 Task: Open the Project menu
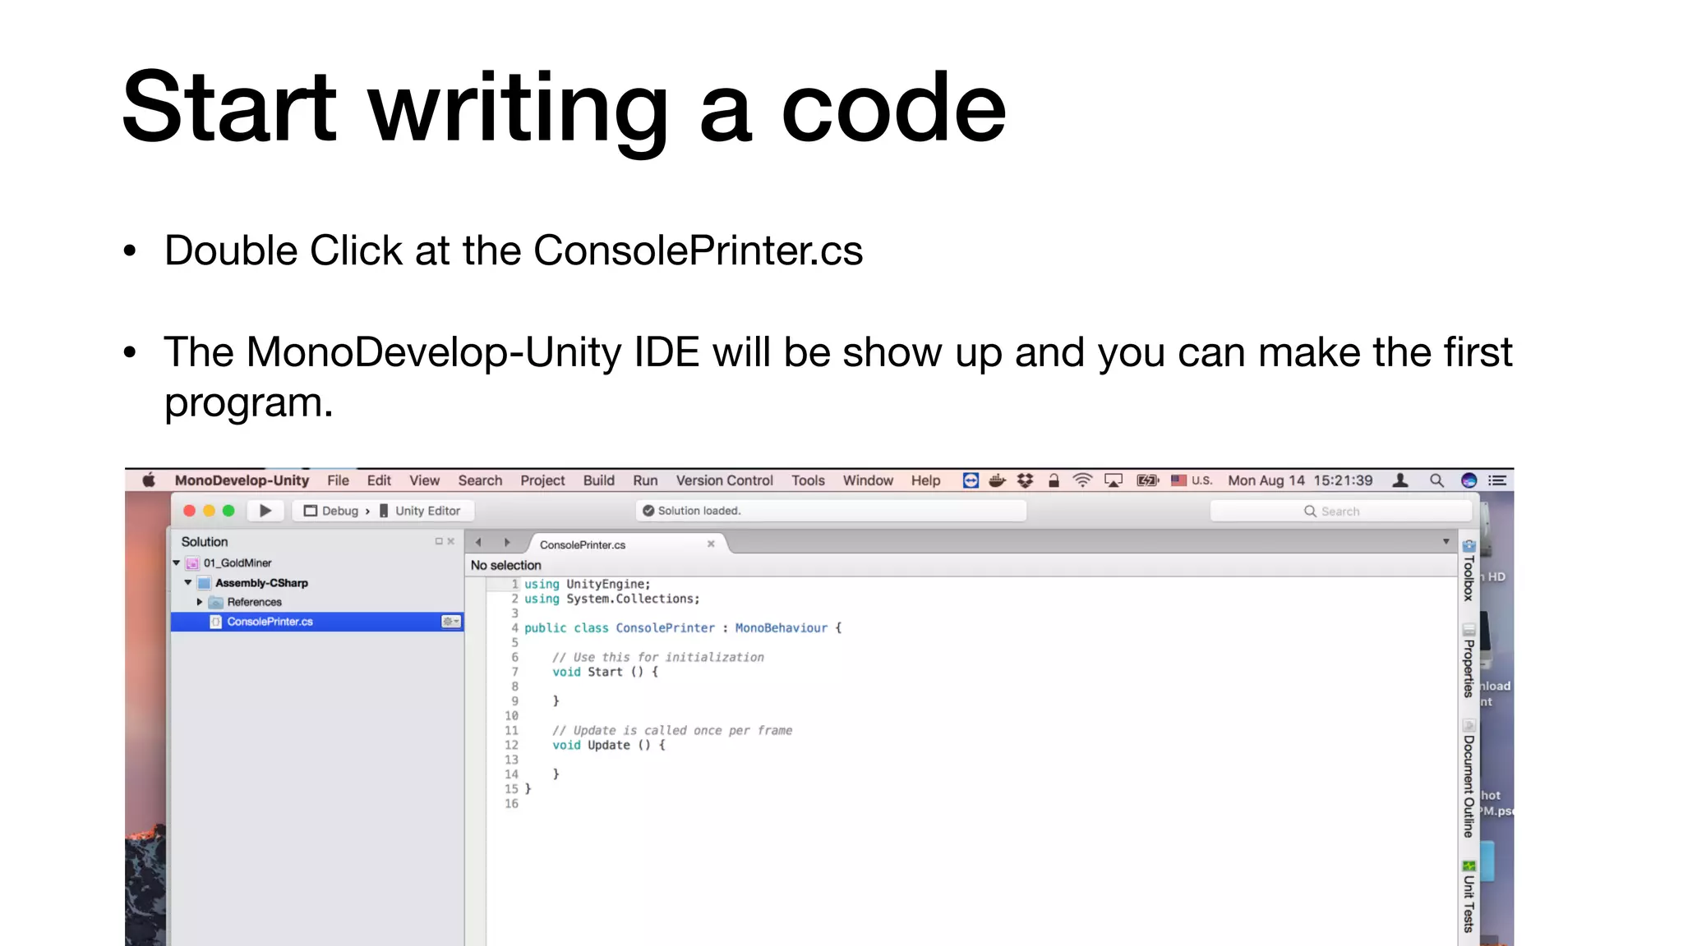coord(542,480)
